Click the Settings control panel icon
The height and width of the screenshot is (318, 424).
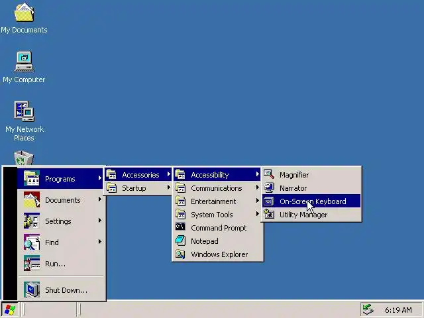point(32,221)
